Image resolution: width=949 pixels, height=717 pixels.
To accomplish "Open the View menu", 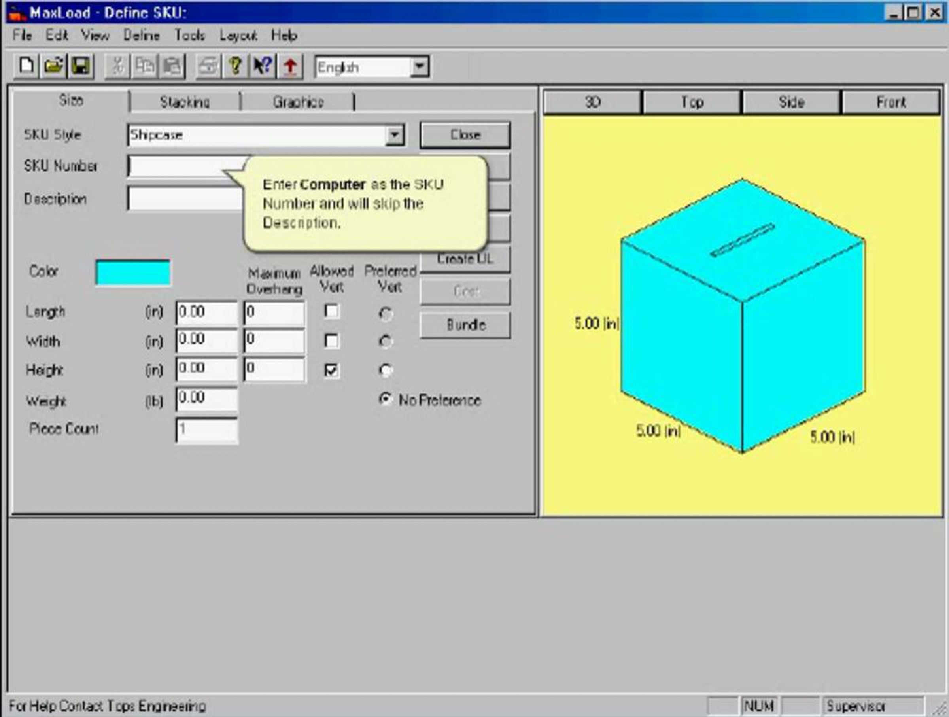I will coord(95,35).
